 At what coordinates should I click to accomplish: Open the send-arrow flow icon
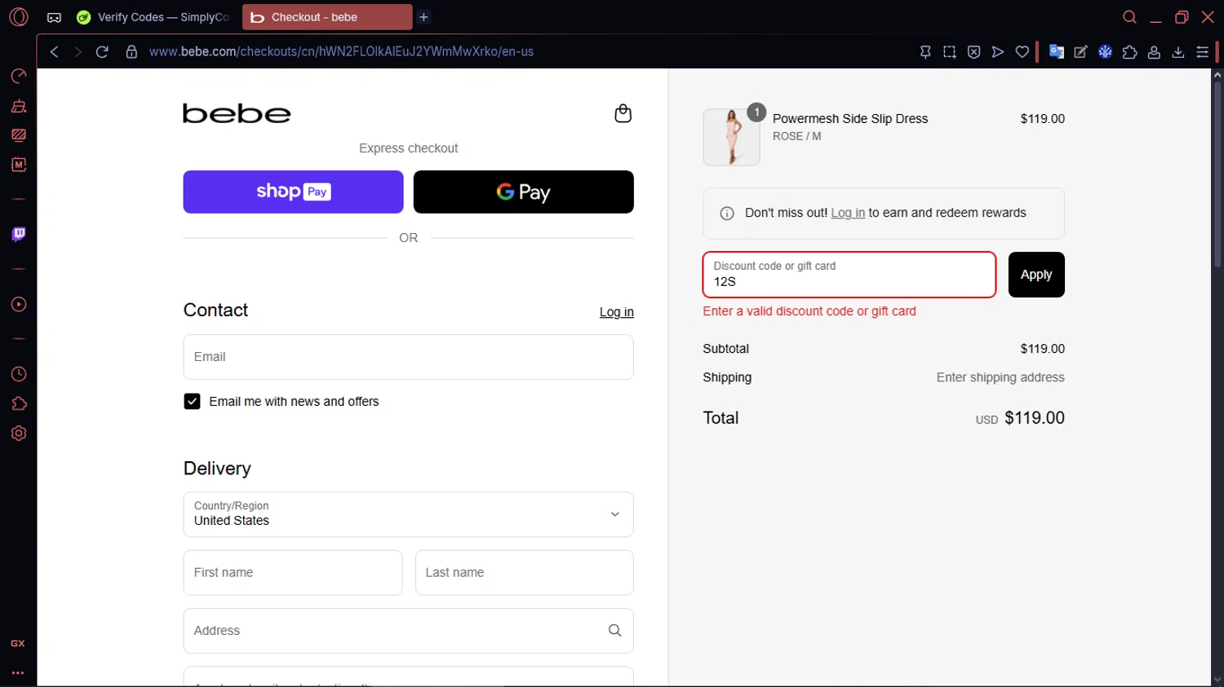(x=998, y=52)
